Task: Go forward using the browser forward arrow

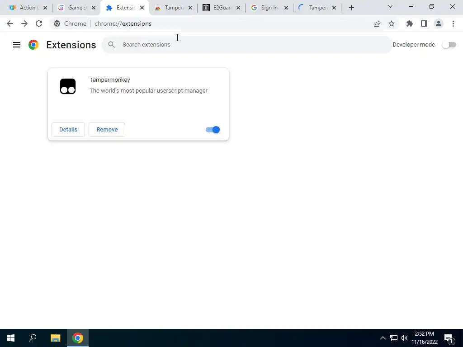Action: [24, 23]
